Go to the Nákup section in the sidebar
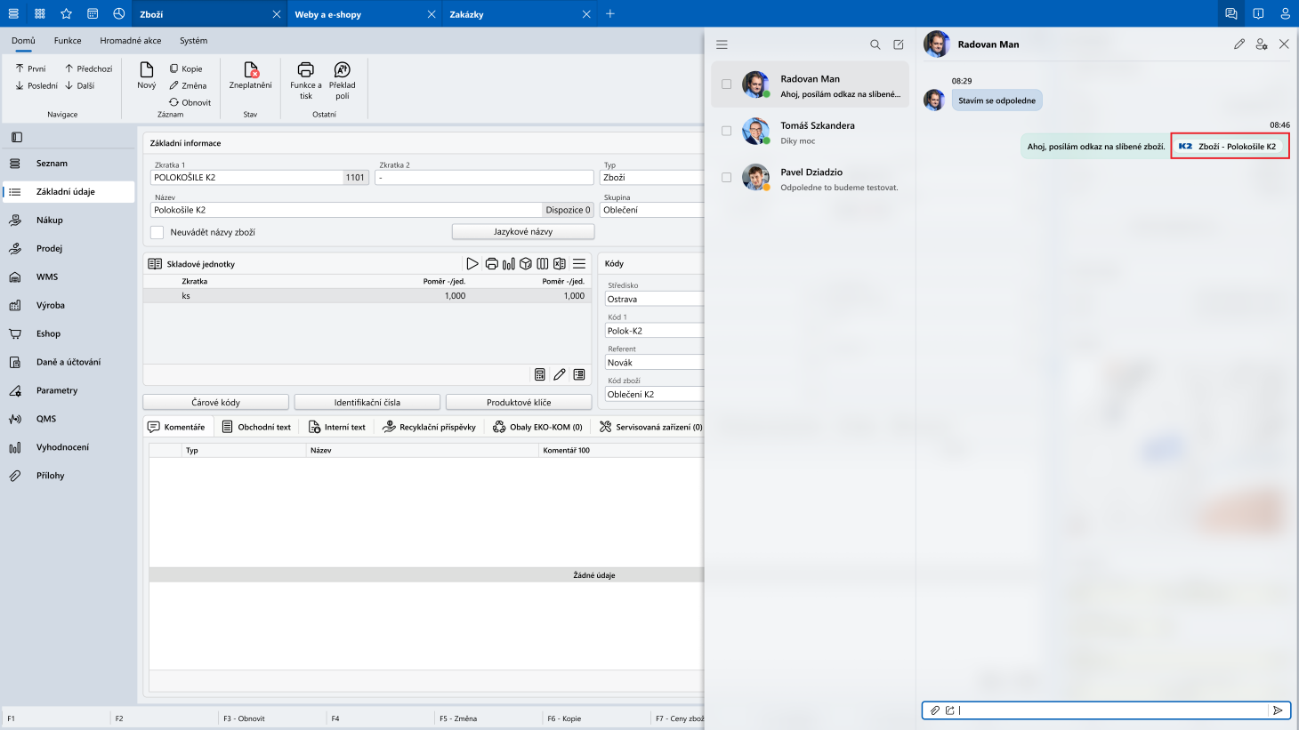This screenshot has width=1299, height=730. [x=68, y=221]
